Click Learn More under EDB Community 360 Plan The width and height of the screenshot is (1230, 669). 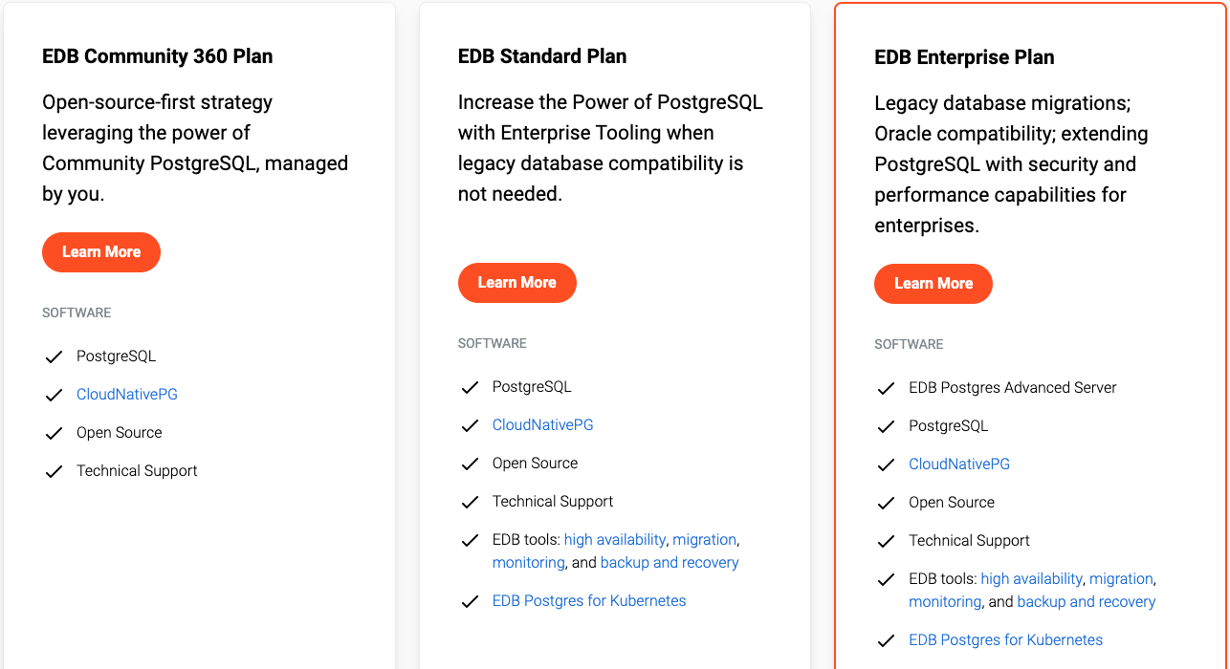(x=100, y=251)
